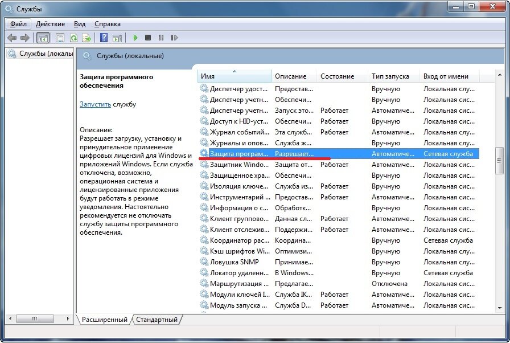510x343 pixels.
Task: Click the Back navigation arrow
Action: (12, 38)
